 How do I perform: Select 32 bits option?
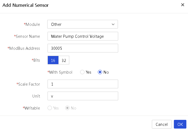pos(64,60)
